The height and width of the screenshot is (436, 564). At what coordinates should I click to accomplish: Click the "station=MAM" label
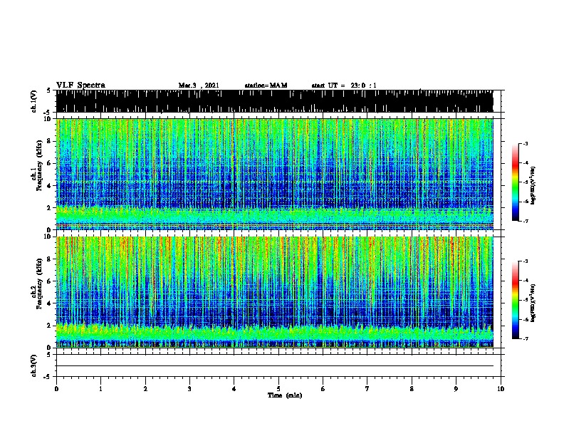coord(266,85)
